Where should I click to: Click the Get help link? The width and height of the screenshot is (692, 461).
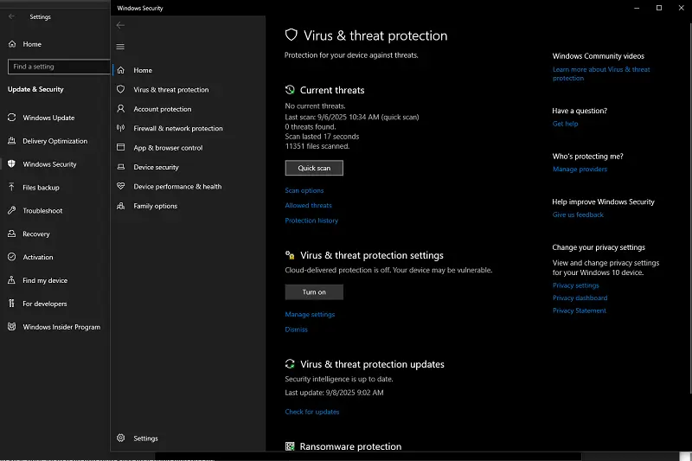[x=565, y=124]
